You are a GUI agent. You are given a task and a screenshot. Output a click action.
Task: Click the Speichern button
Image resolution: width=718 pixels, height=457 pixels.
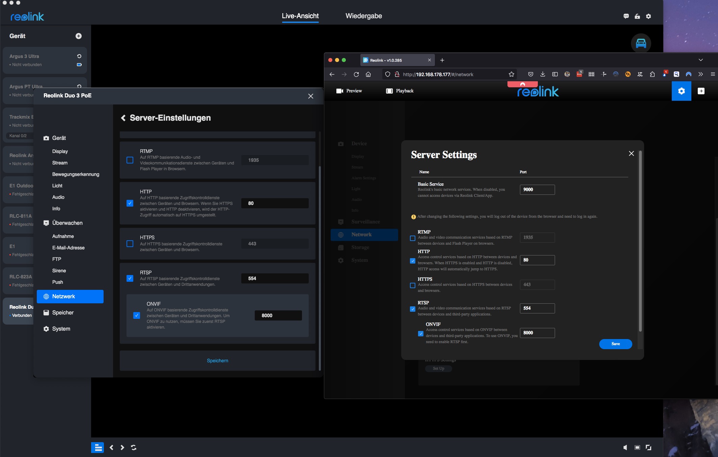point(218,361)
